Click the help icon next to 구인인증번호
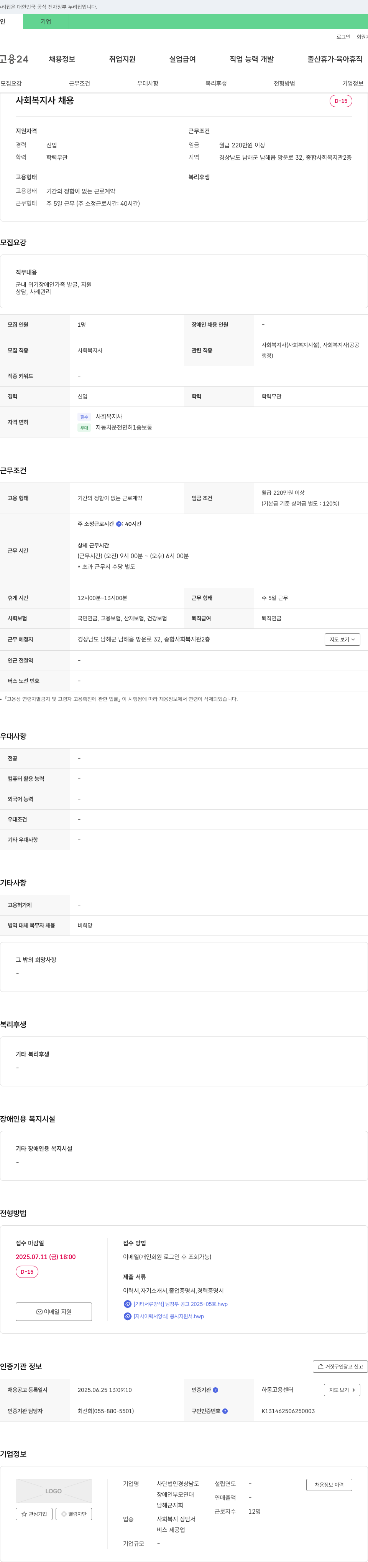The image size is (368, 1562). coord(225,1411)
